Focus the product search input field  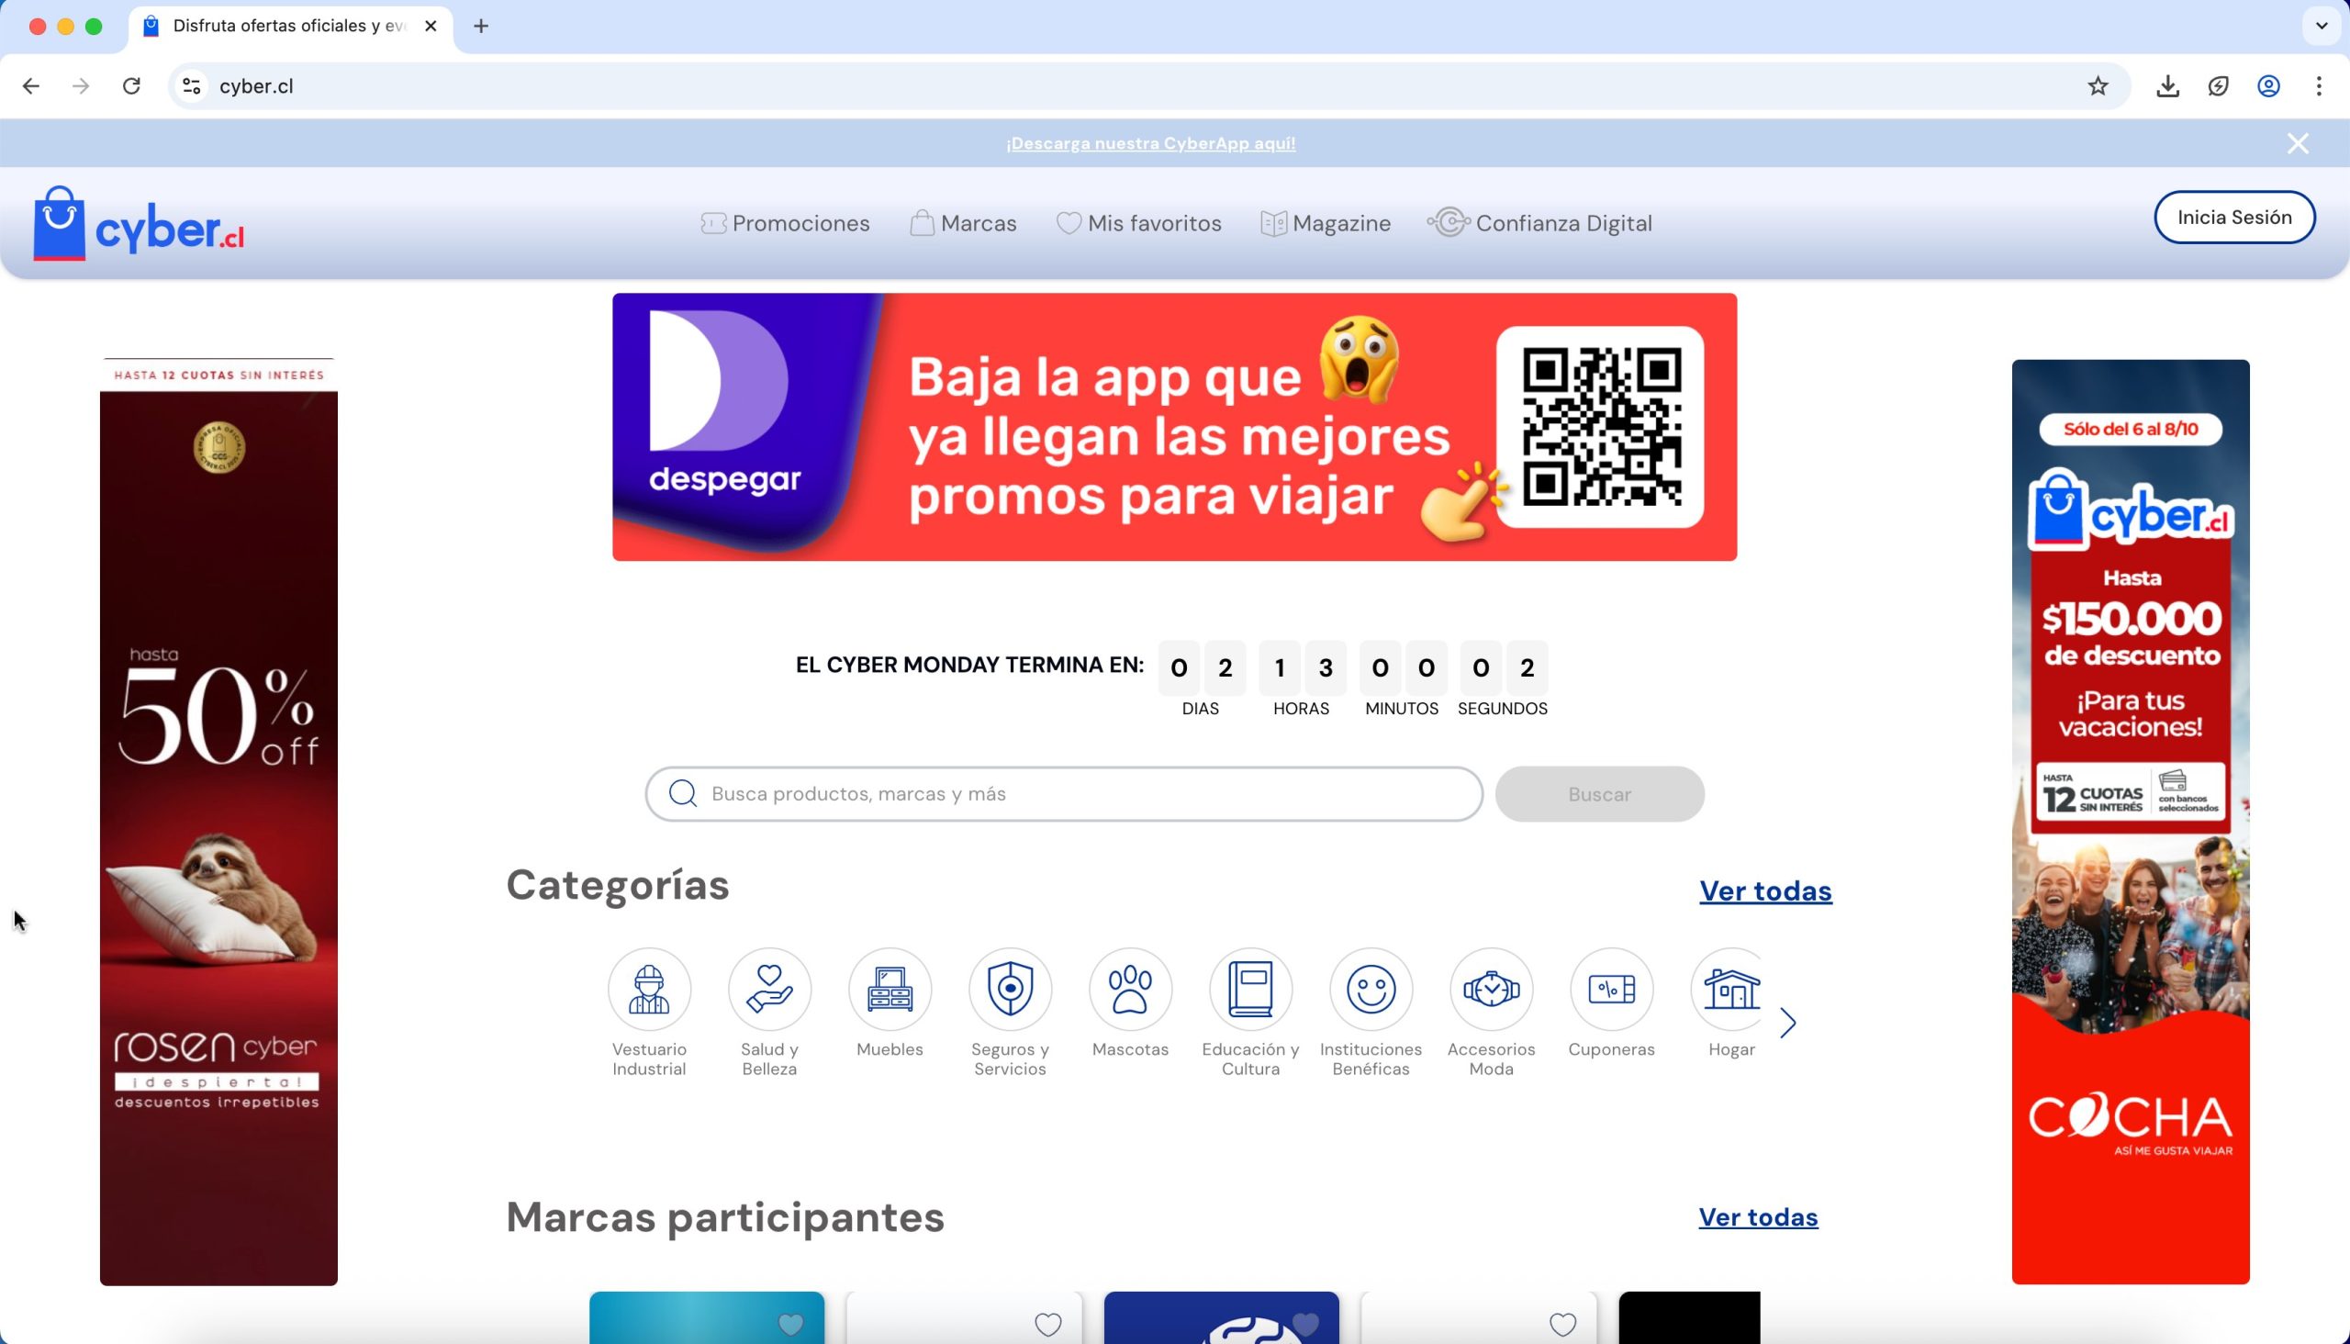1080,794
